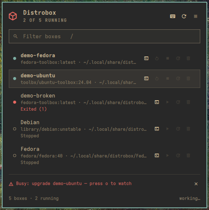The width and height of the screenshot is (209, 210).
Task: Click the hollow status dot of Debian
Action: pos(14,129)
